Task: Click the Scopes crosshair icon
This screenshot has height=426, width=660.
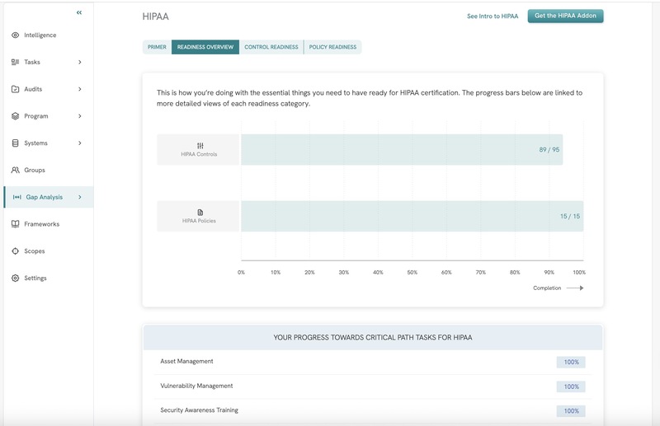Action: coord(15,251)
